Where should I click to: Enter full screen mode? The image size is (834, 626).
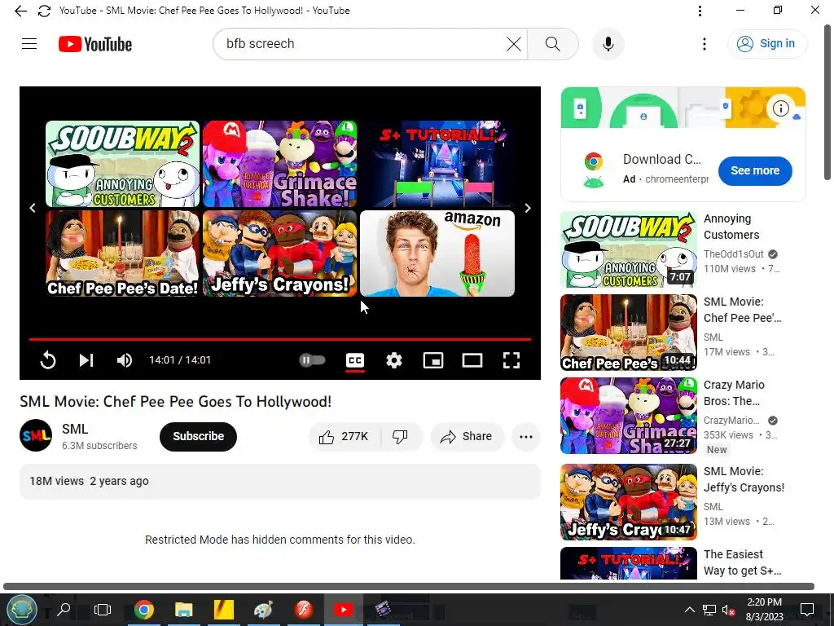click(x=511, y=360)
